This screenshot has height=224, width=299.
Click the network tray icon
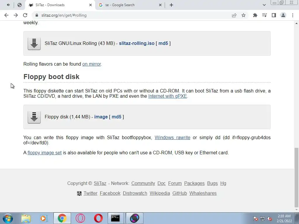(263, 218)
